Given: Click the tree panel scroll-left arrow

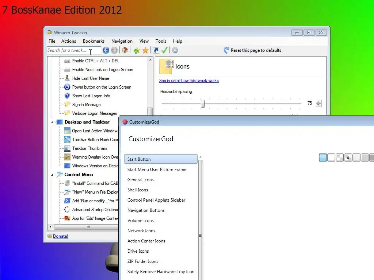Looking at the screenshot, I should pyautogui.click(x=50, y=227).
